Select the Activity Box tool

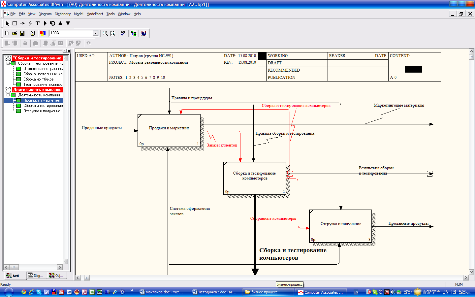tap(15, 23)
